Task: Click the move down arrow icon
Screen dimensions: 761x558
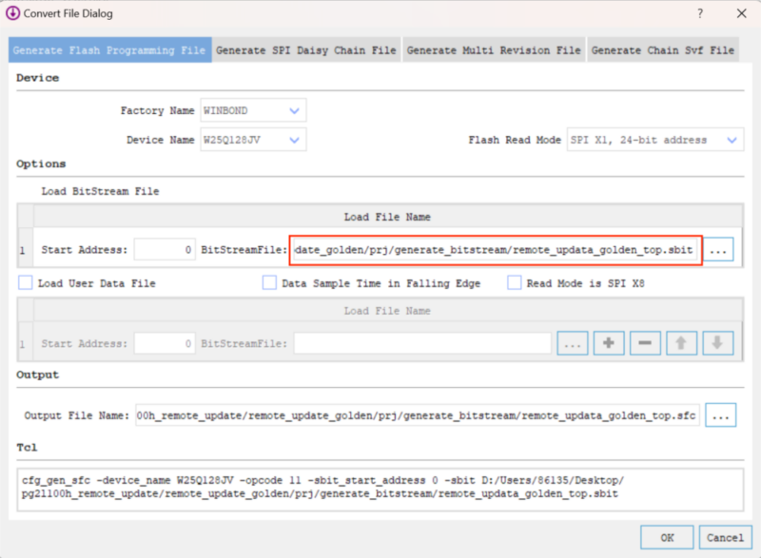Action: pyautogui.click(x=717, y=344)
